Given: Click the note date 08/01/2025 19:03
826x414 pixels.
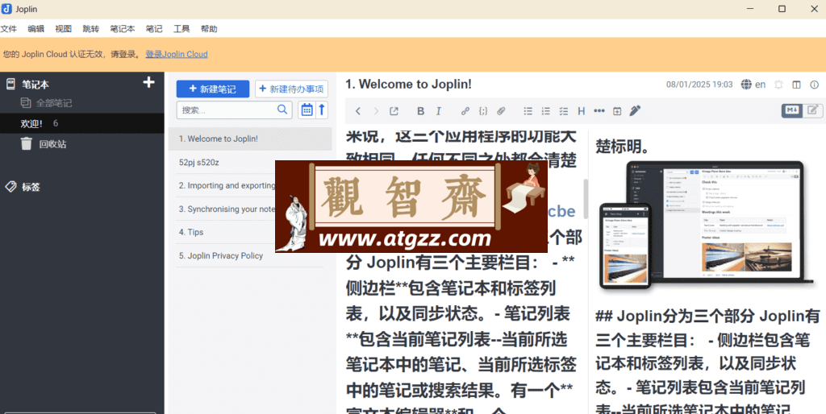Looking at the screenshot, I should click(699, 84).
